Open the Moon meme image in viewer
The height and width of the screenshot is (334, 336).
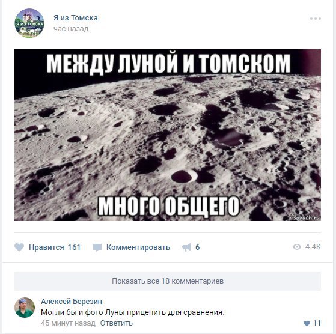click(168, 135)
